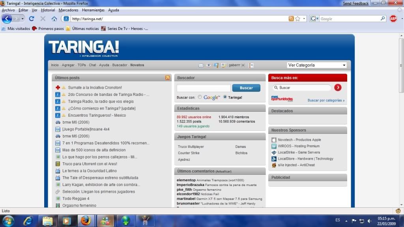
Task: Click the RSS icon in Últimos posts header
Action: click(x=167, y=78)
